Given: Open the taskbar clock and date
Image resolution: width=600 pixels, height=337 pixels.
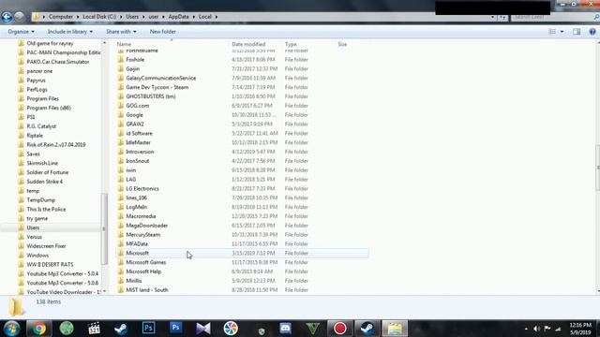Looking at the screenshot, I should click(x=580, y=329).
